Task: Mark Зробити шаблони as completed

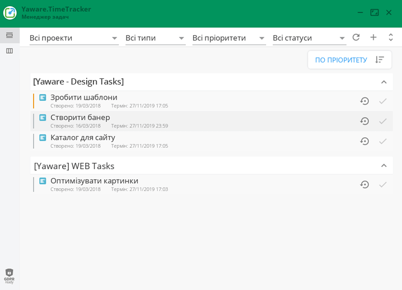Action: 383,101
